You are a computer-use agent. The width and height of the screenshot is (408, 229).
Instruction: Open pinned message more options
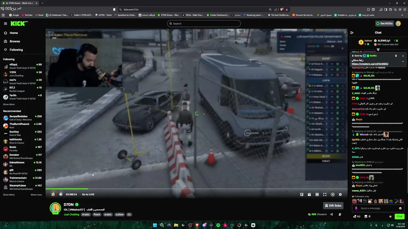click(x=403, y=56)
